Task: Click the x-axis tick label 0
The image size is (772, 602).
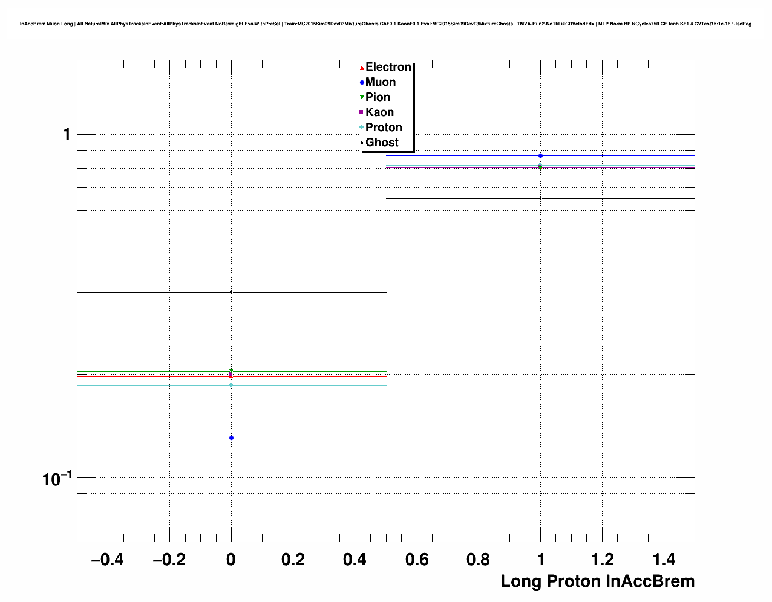Action: click(x=231, y=560)
